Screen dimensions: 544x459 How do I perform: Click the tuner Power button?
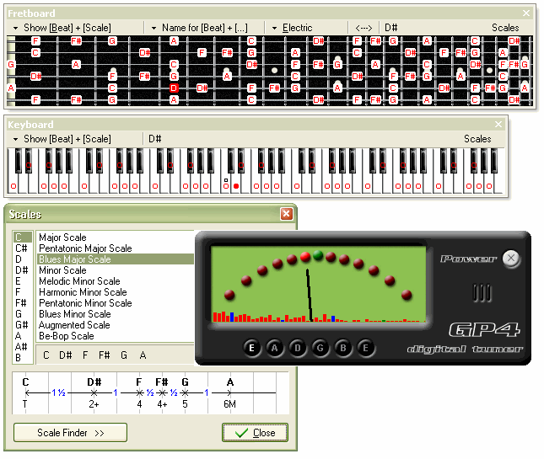[511, 259]
